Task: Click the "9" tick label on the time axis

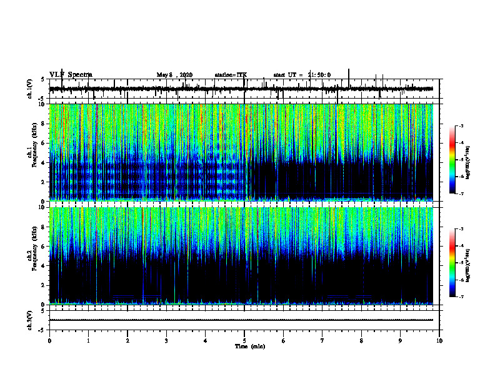Action: point(400,341)
